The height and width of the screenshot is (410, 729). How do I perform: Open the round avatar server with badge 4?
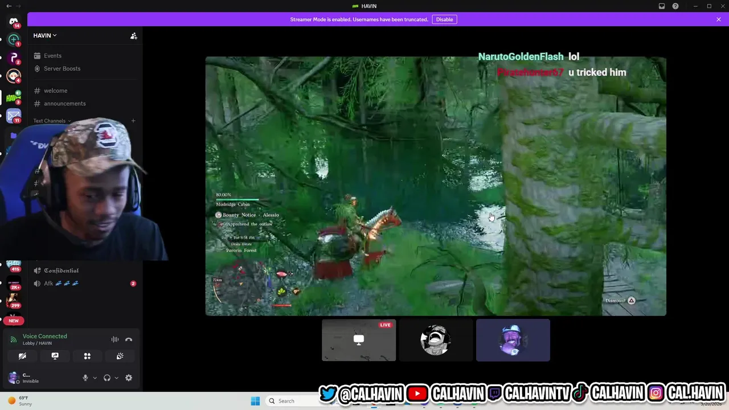(x=14, y=76)
